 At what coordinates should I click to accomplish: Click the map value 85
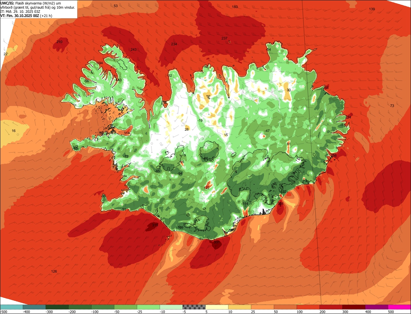click(158, 171)
